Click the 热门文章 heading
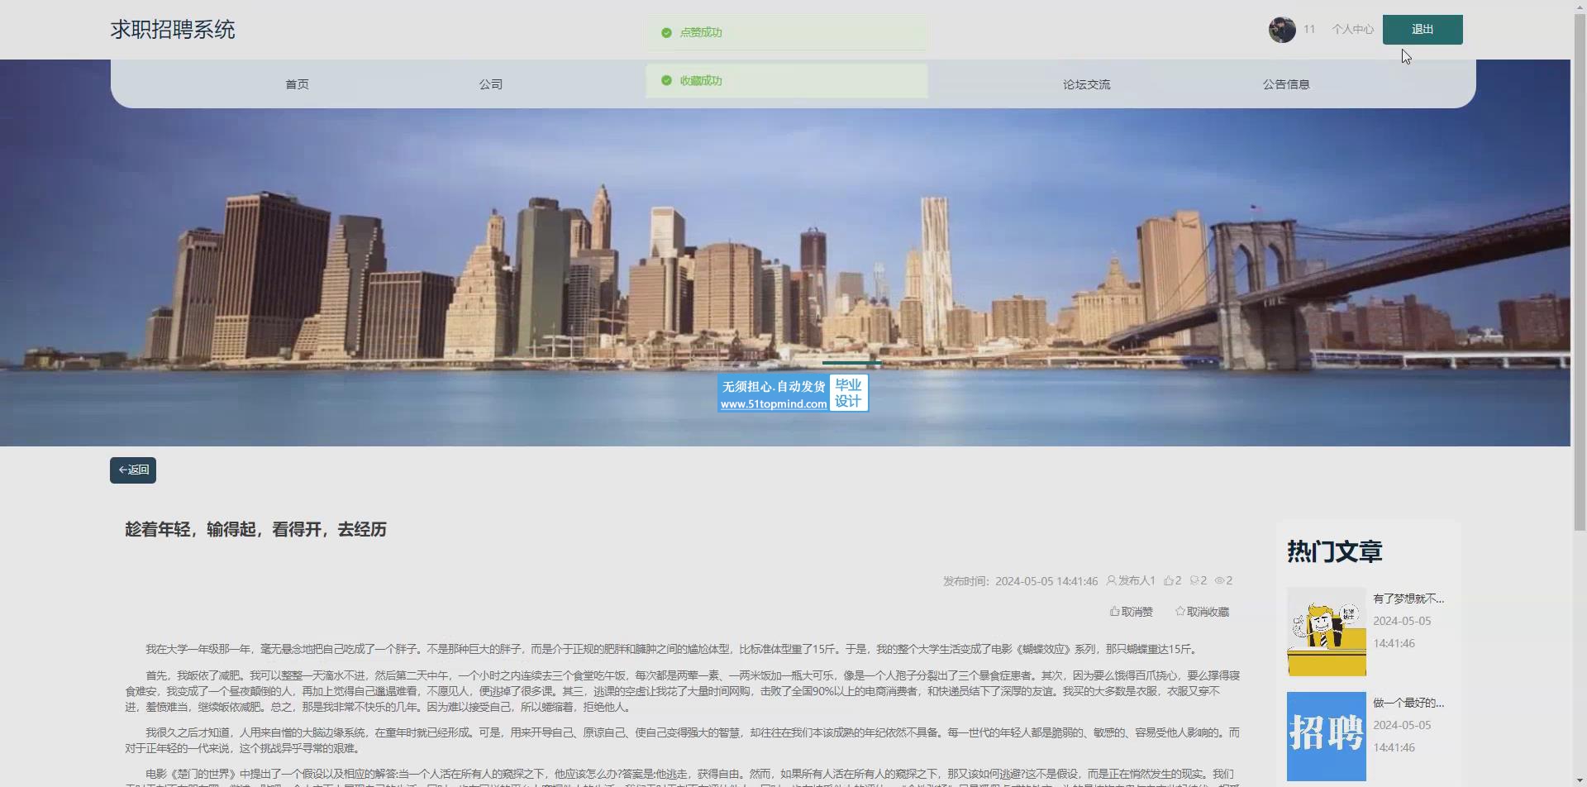Viewport: 1587px width, 787px height. coord(1334,551)
